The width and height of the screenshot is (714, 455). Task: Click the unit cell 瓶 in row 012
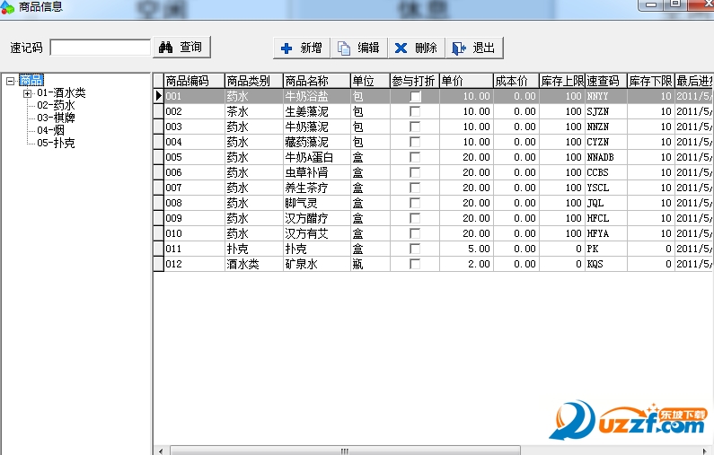tap(370, 264)
